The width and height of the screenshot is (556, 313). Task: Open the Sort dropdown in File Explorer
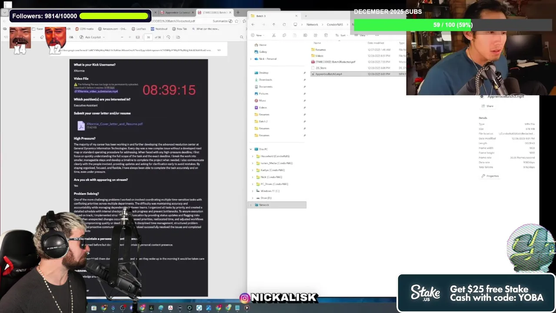tap(341, 35)
